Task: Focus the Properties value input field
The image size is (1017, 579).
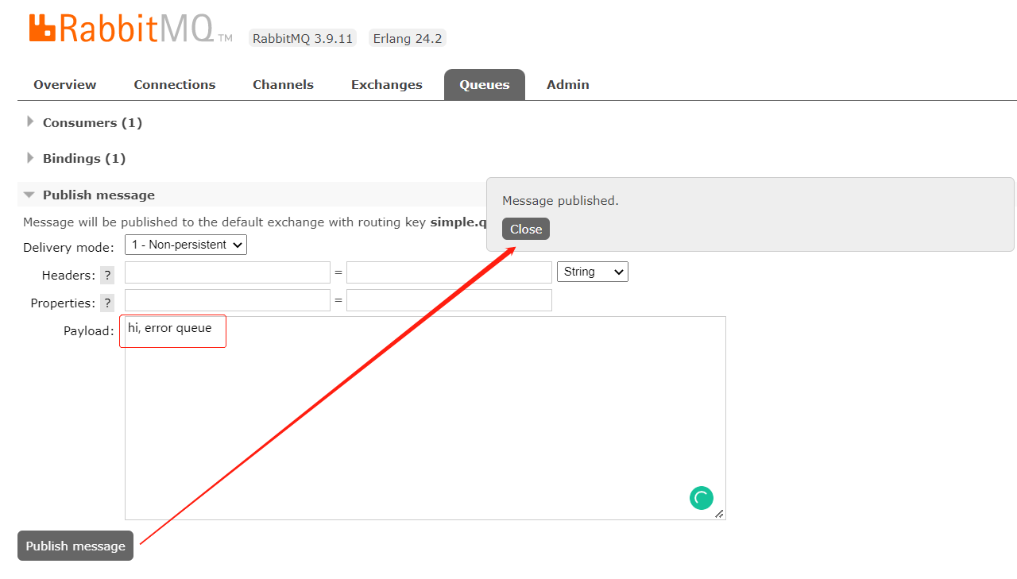Action: 449,300
